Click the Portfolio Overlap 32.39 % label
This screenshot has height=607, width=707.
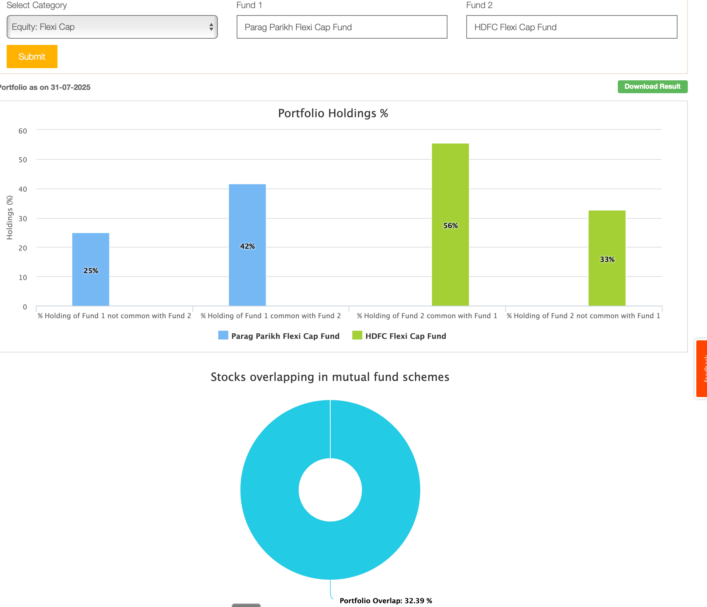[x=386, y=601]
